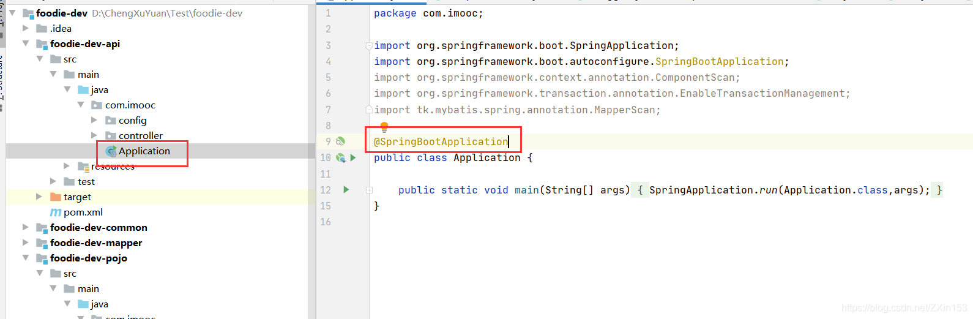Click the foodie-dev-mapper module icon
The height and width of the screenshot is (319, 973).
[x=42, y=243]
